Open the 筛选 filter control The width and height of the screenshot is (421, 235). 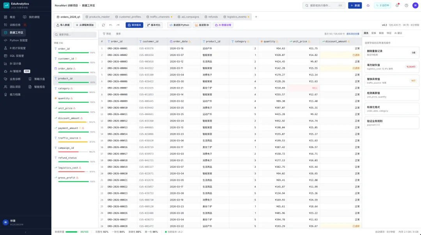pyautogui.click(x=107, y=34)
